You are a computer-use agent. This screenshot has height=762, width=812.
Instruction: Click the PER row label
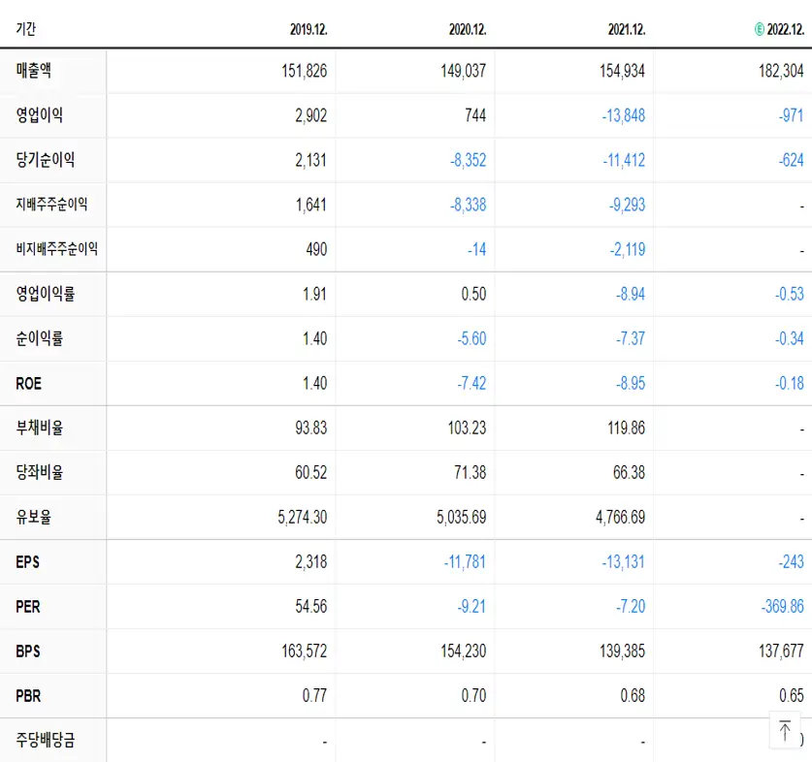(x=25, y=606)
